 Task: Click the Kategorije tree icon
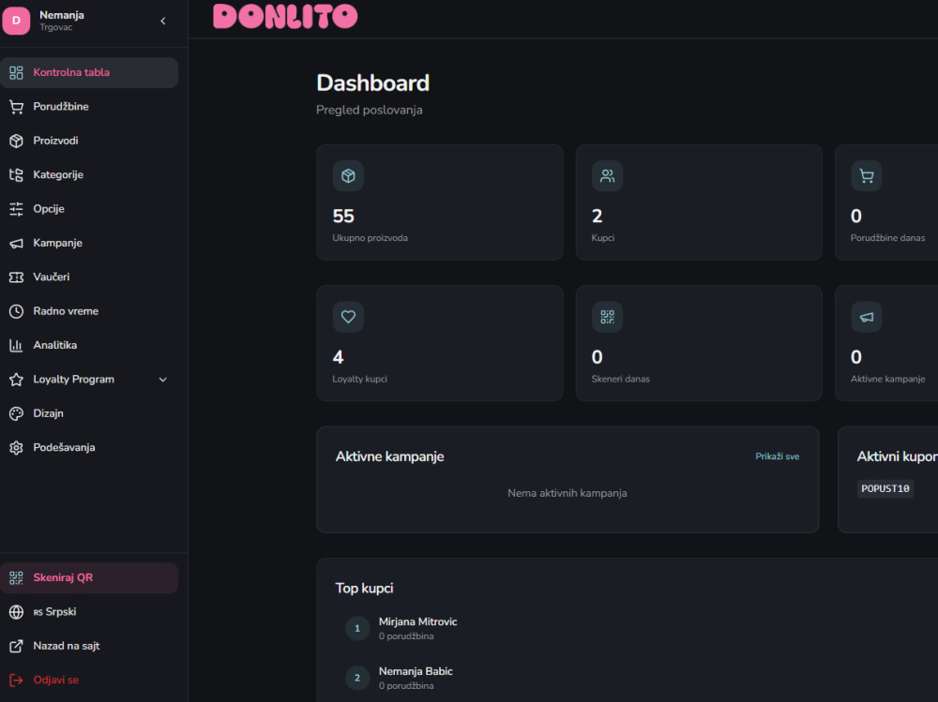pos(16,175)
